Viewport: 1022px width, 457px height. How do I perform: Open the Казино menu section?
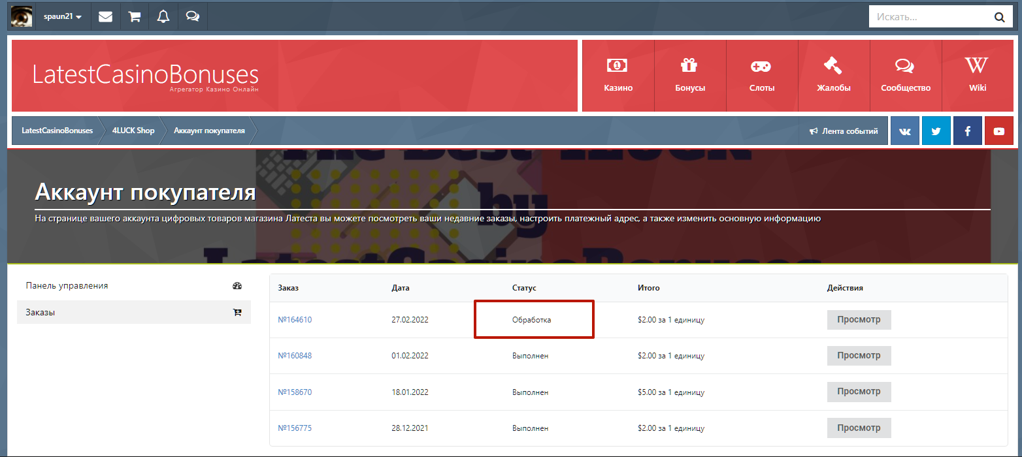coord(618,76)
